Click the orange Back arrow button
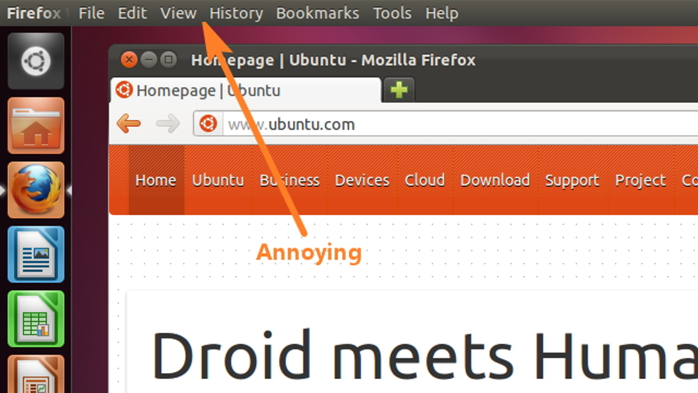The width and height of the screenshot is (698, 393). click(x=129, y=124)
